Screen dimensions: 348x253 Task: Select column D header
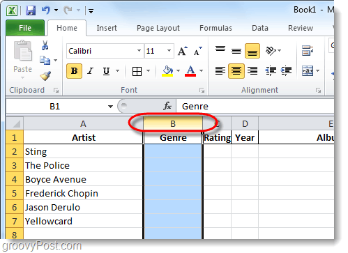[245, 124]
